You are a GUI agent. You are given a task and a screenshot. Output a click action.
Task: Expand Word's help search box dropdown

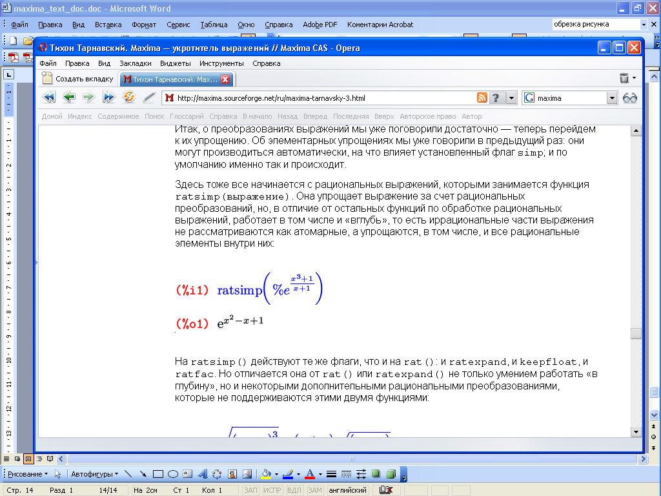click(644, 25)
